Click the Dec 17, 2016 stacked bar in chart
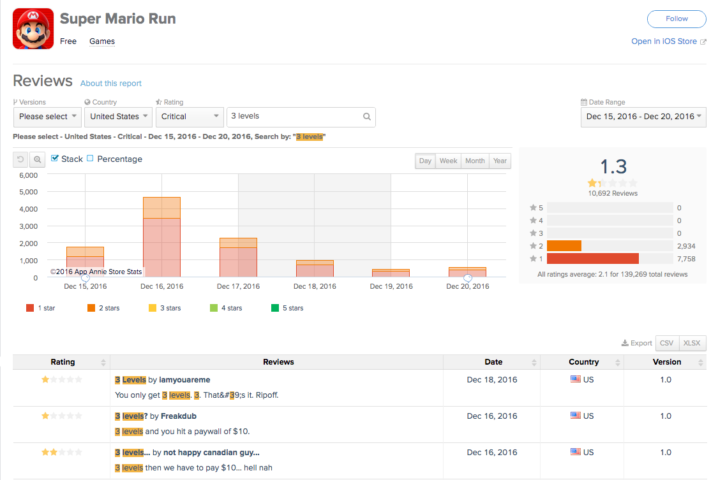This screenshot has height=480, width=718. 238,258
